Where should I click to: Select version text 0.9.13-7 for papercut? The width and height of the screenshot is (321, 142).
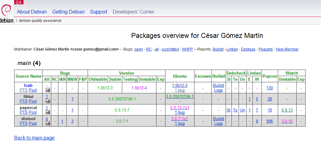click(x=122, y=110)
